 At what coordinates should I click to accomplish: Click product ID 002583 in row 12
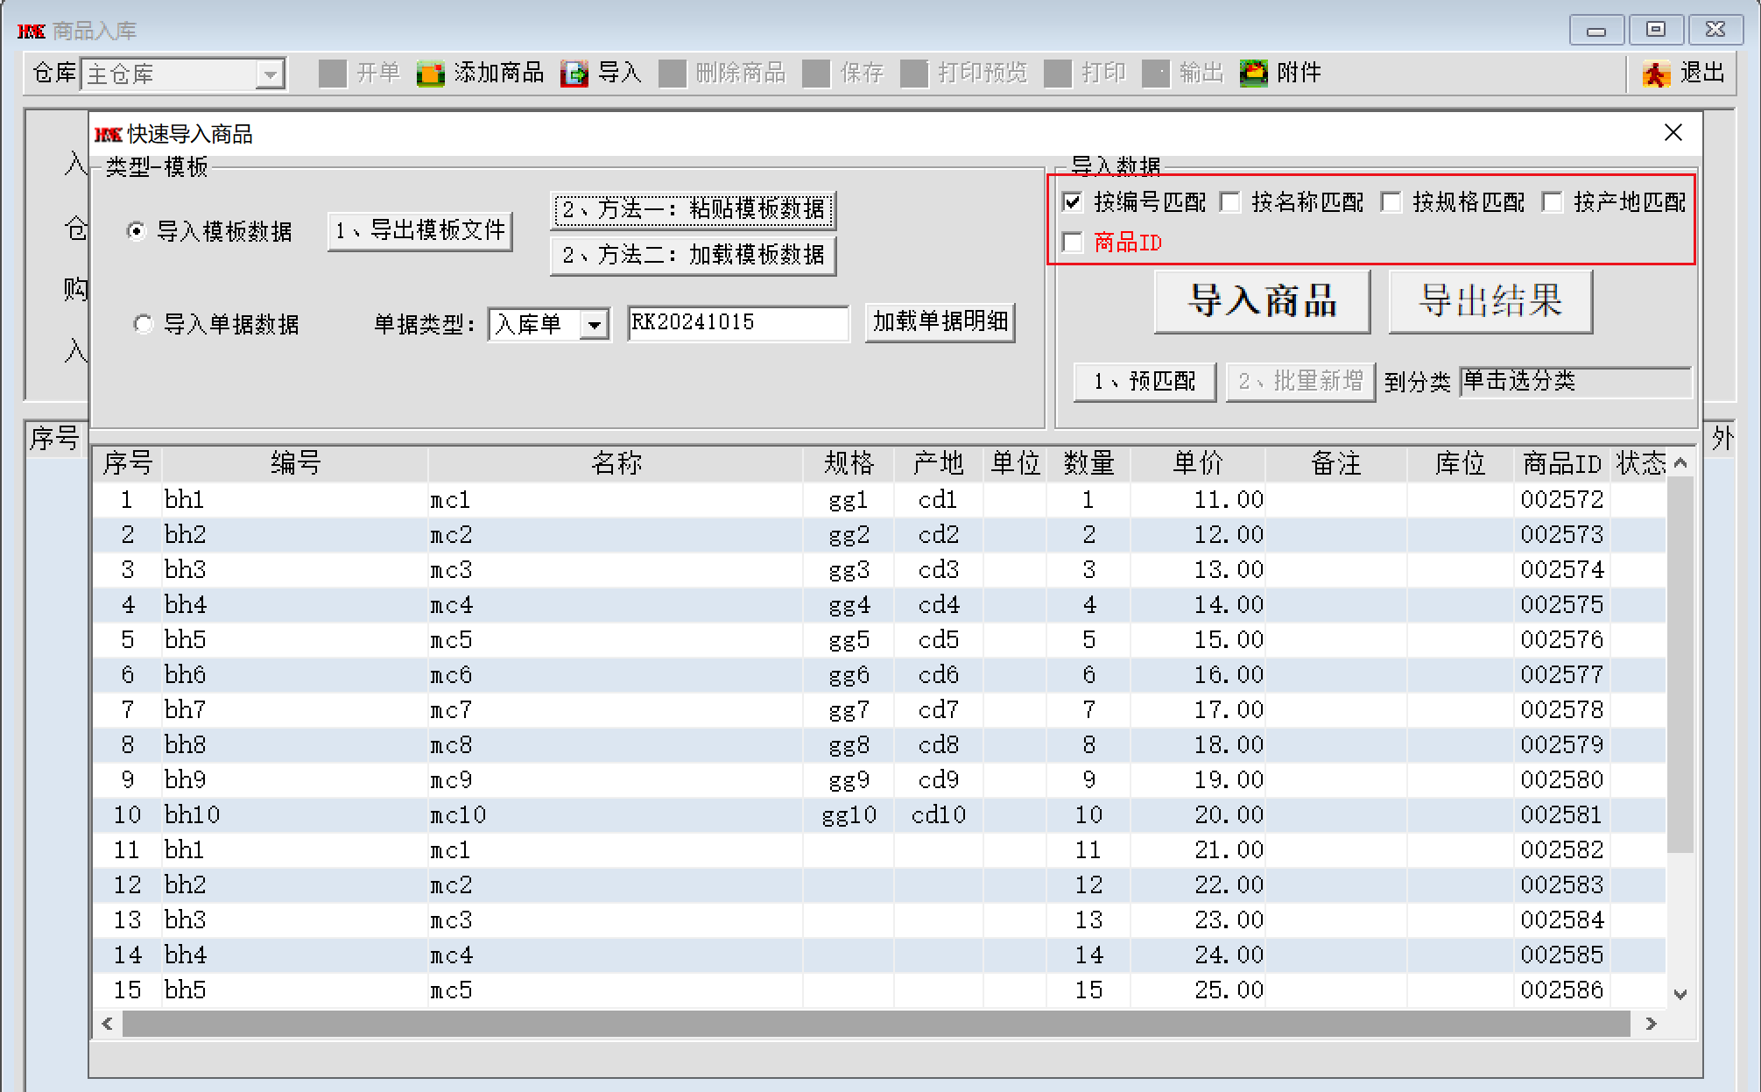point(1561,884)
